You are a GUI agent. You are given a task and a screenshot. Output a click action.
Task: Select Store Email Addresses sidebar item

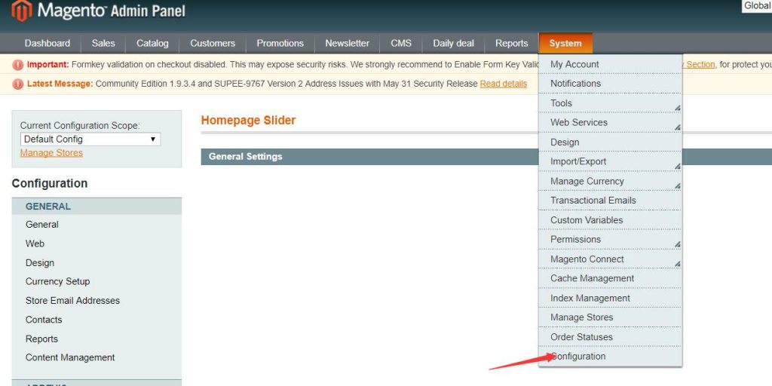coord(72,301)
